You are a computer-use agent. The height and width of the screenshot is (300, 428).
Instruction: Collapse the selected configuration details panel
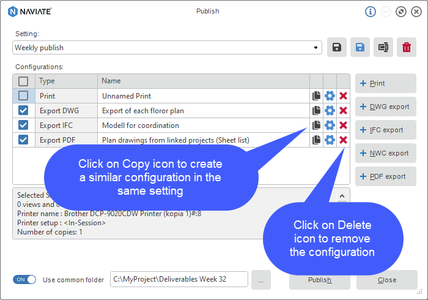click(x=342, y=196)
